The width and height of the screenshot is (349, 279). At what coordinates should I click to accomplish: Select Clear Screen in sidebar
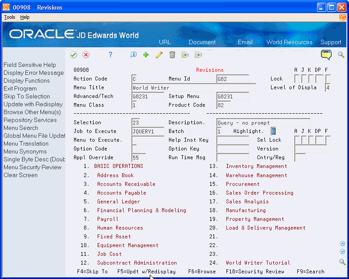(21, 175)
